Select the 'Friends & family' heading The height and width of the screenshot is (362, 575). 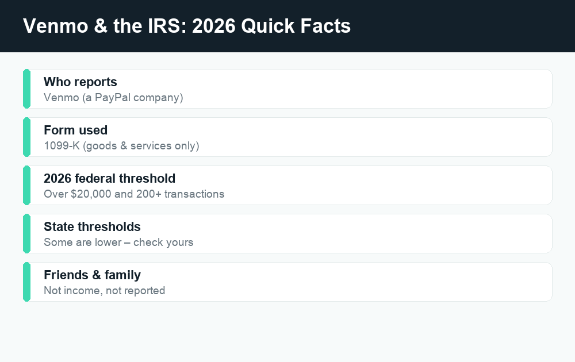click(92, 275)
